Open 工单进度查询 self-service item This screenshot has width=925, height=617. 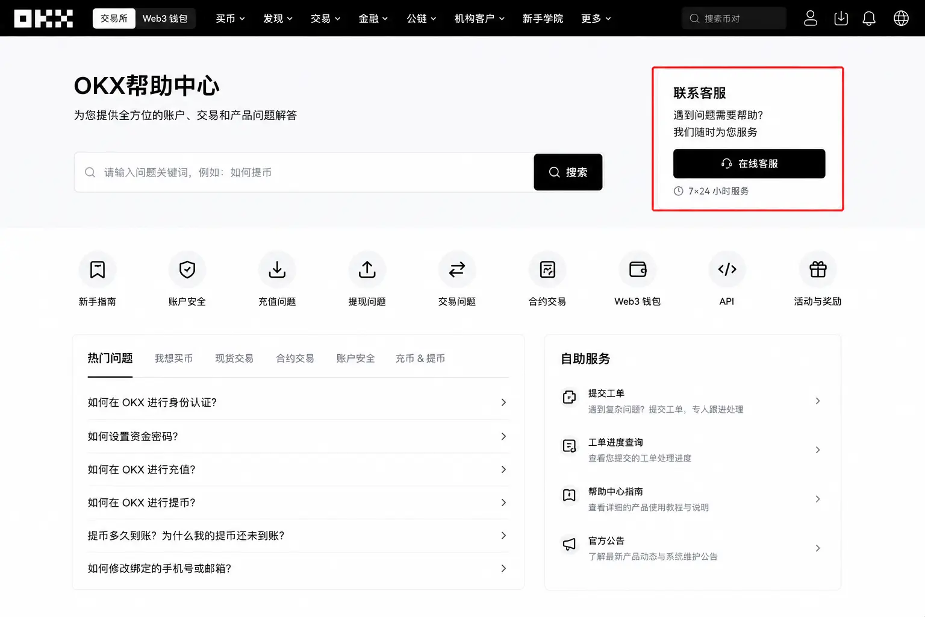pos(692,450)
